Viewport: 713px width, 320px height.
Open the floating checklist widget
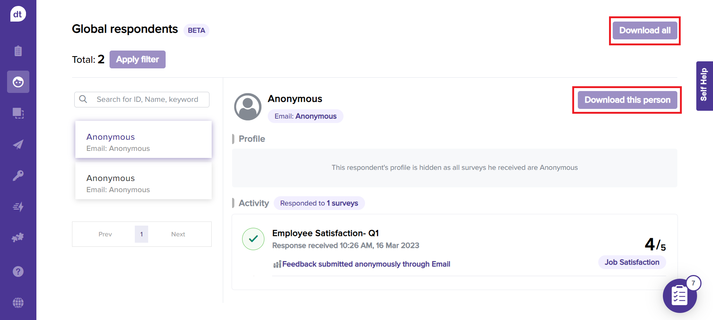pos(680,296)
